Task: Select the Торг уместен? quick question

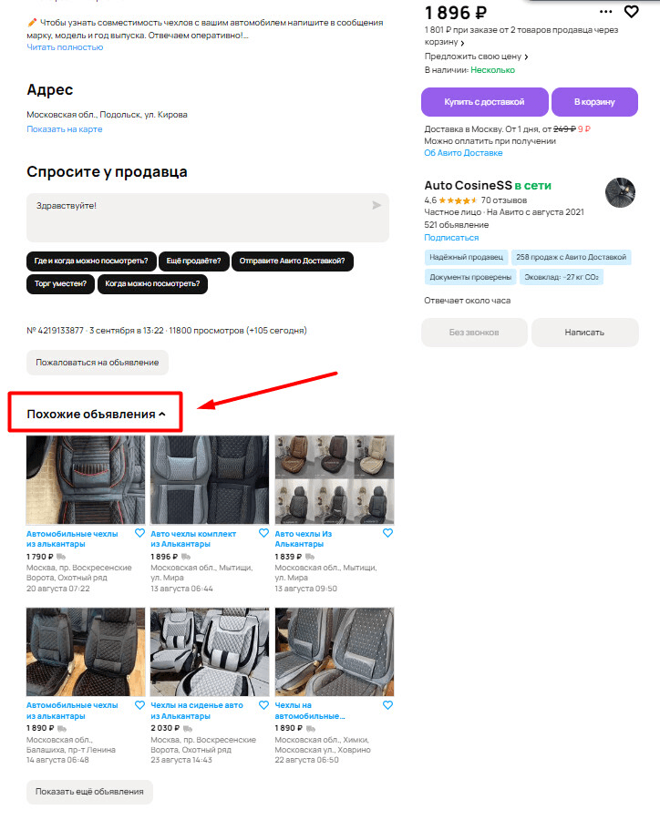Action: (x=61, y=284)
